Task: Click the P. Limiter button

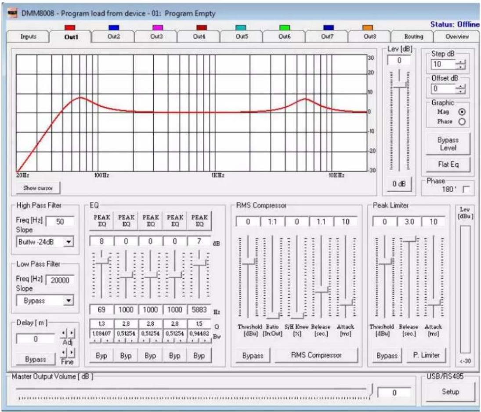Action: 427,355
